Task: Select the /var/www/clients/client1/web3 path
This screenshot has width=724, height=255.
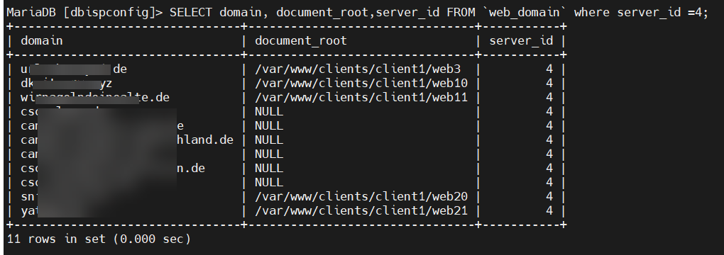Action: click(x=358, y=69)
